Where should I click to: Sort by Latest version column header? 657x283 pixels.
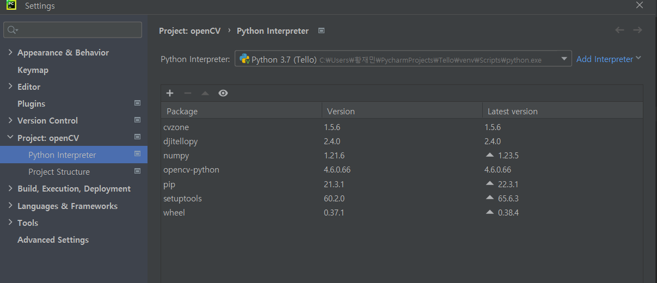pos(562,111)
